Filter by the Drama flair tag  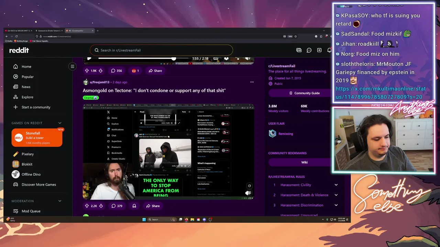[91, 98]
